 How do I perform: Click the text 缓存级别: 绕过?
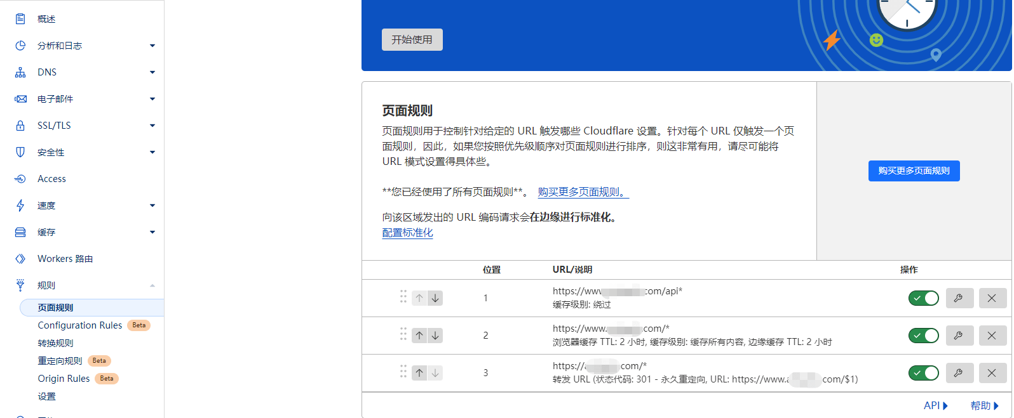click(x=582, y=304)
